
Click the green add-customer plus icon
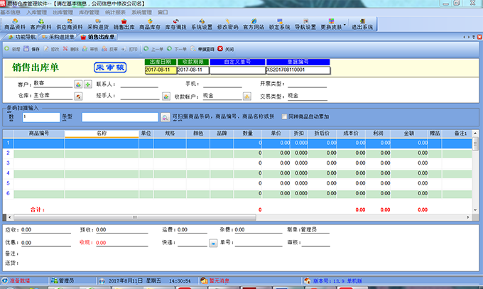pos(88,84)
